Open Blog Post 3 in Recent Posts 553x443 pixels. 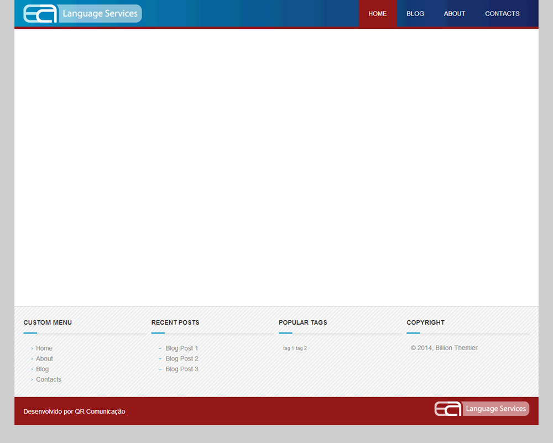click(182, 369)
